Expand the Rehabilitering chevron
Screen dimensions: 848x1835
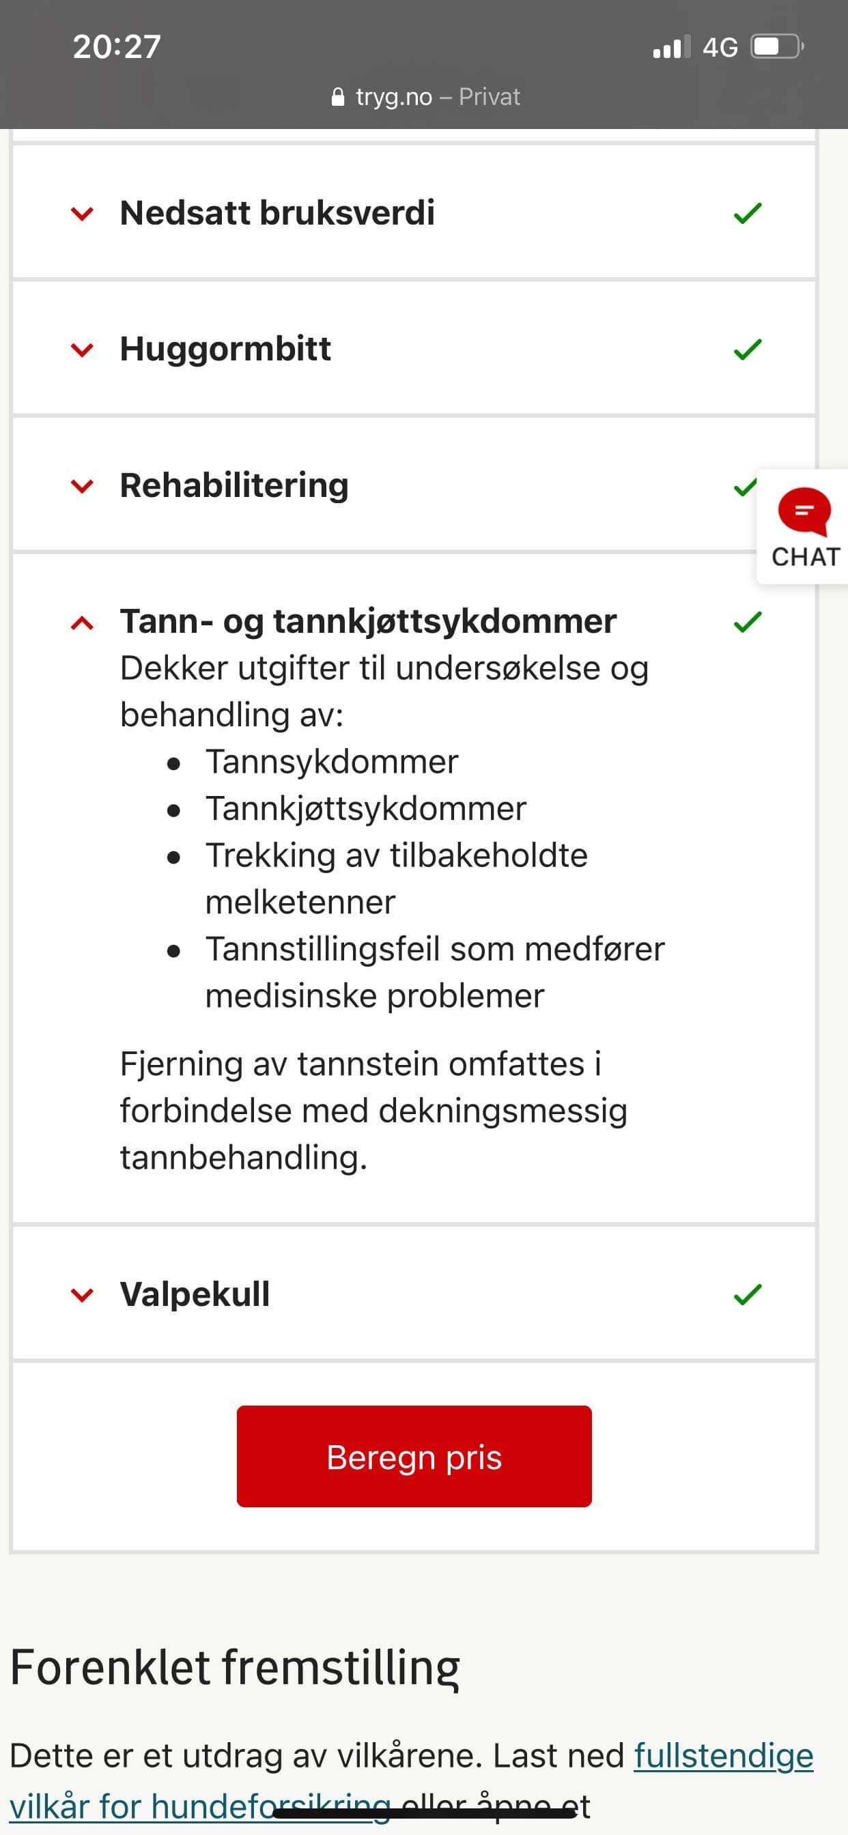pos(83,487)
